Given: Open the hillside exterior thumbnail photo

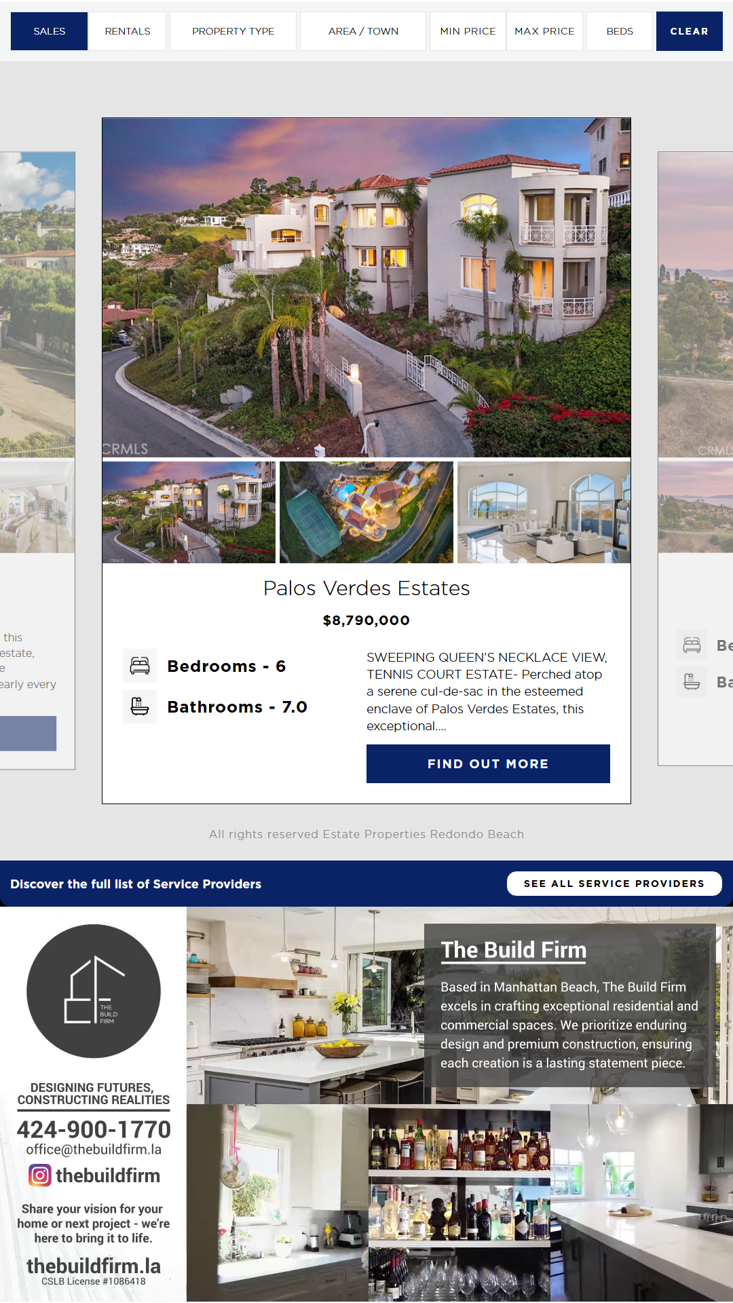Looking at the screenshot, I should pyautogui.click(x=189, y=512).
